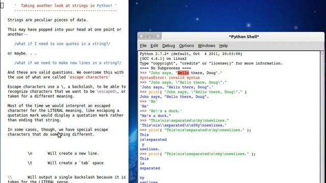Click the highlighted word Hello in shell
Image resolution: width=326 pixels, height=183 pixels.
(x=183, y=73)
